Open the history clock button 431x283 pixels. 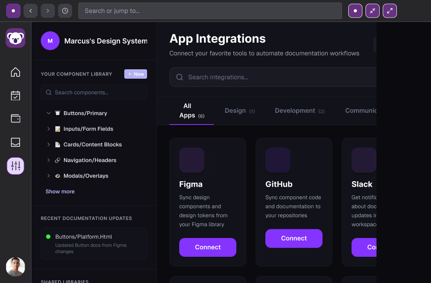tap(65, 11)
